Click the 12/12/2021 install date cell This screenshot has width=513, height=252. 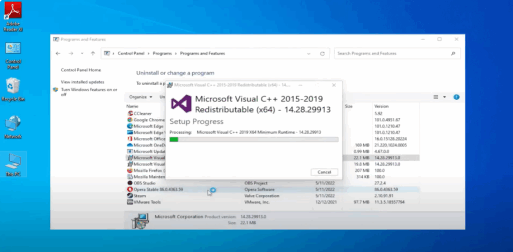coord(325,202)
